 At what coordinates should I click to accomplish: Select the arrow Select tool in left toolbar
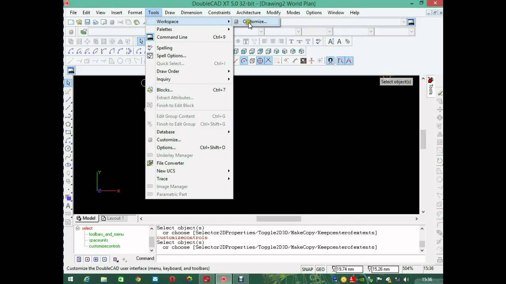(x=68, y=83)
